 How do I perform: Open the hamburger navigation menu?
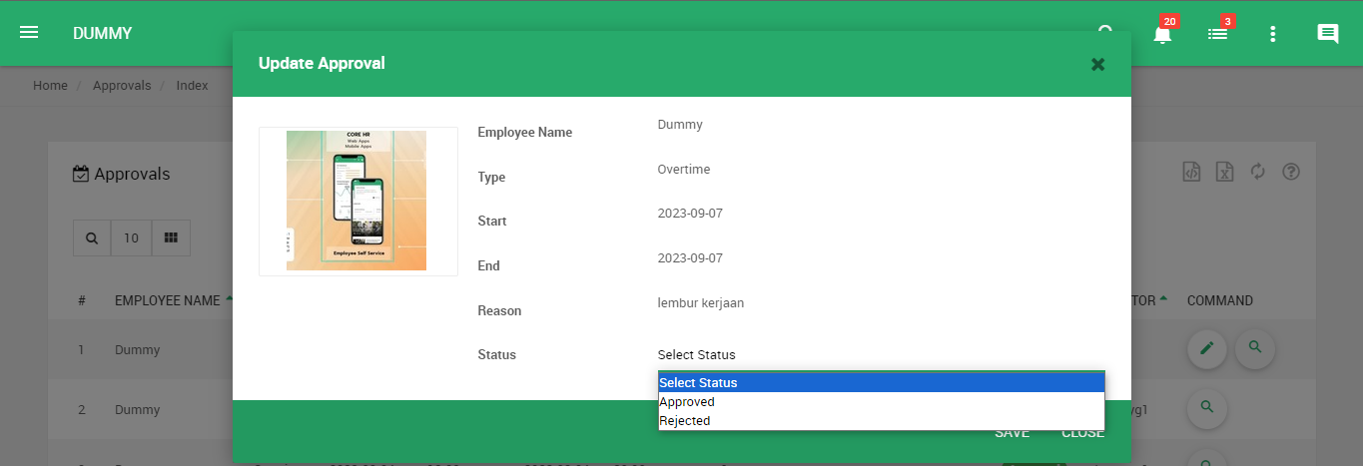pyautogui.click(x=29, y=33)
